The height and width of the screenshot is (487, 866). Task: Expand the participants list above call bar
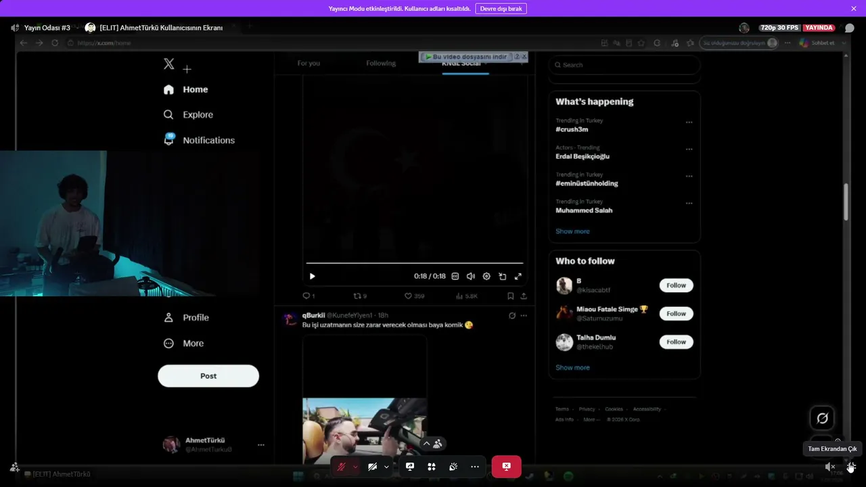tap(432, 444)
